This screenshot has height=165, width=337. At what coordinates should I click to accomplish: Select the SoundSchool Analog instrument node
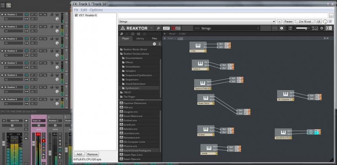click(283, 134)
